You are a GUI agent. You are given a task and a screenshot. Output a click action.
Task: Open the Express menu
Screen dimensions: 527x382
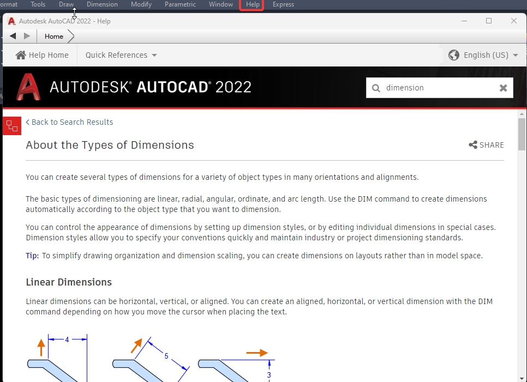283,4
